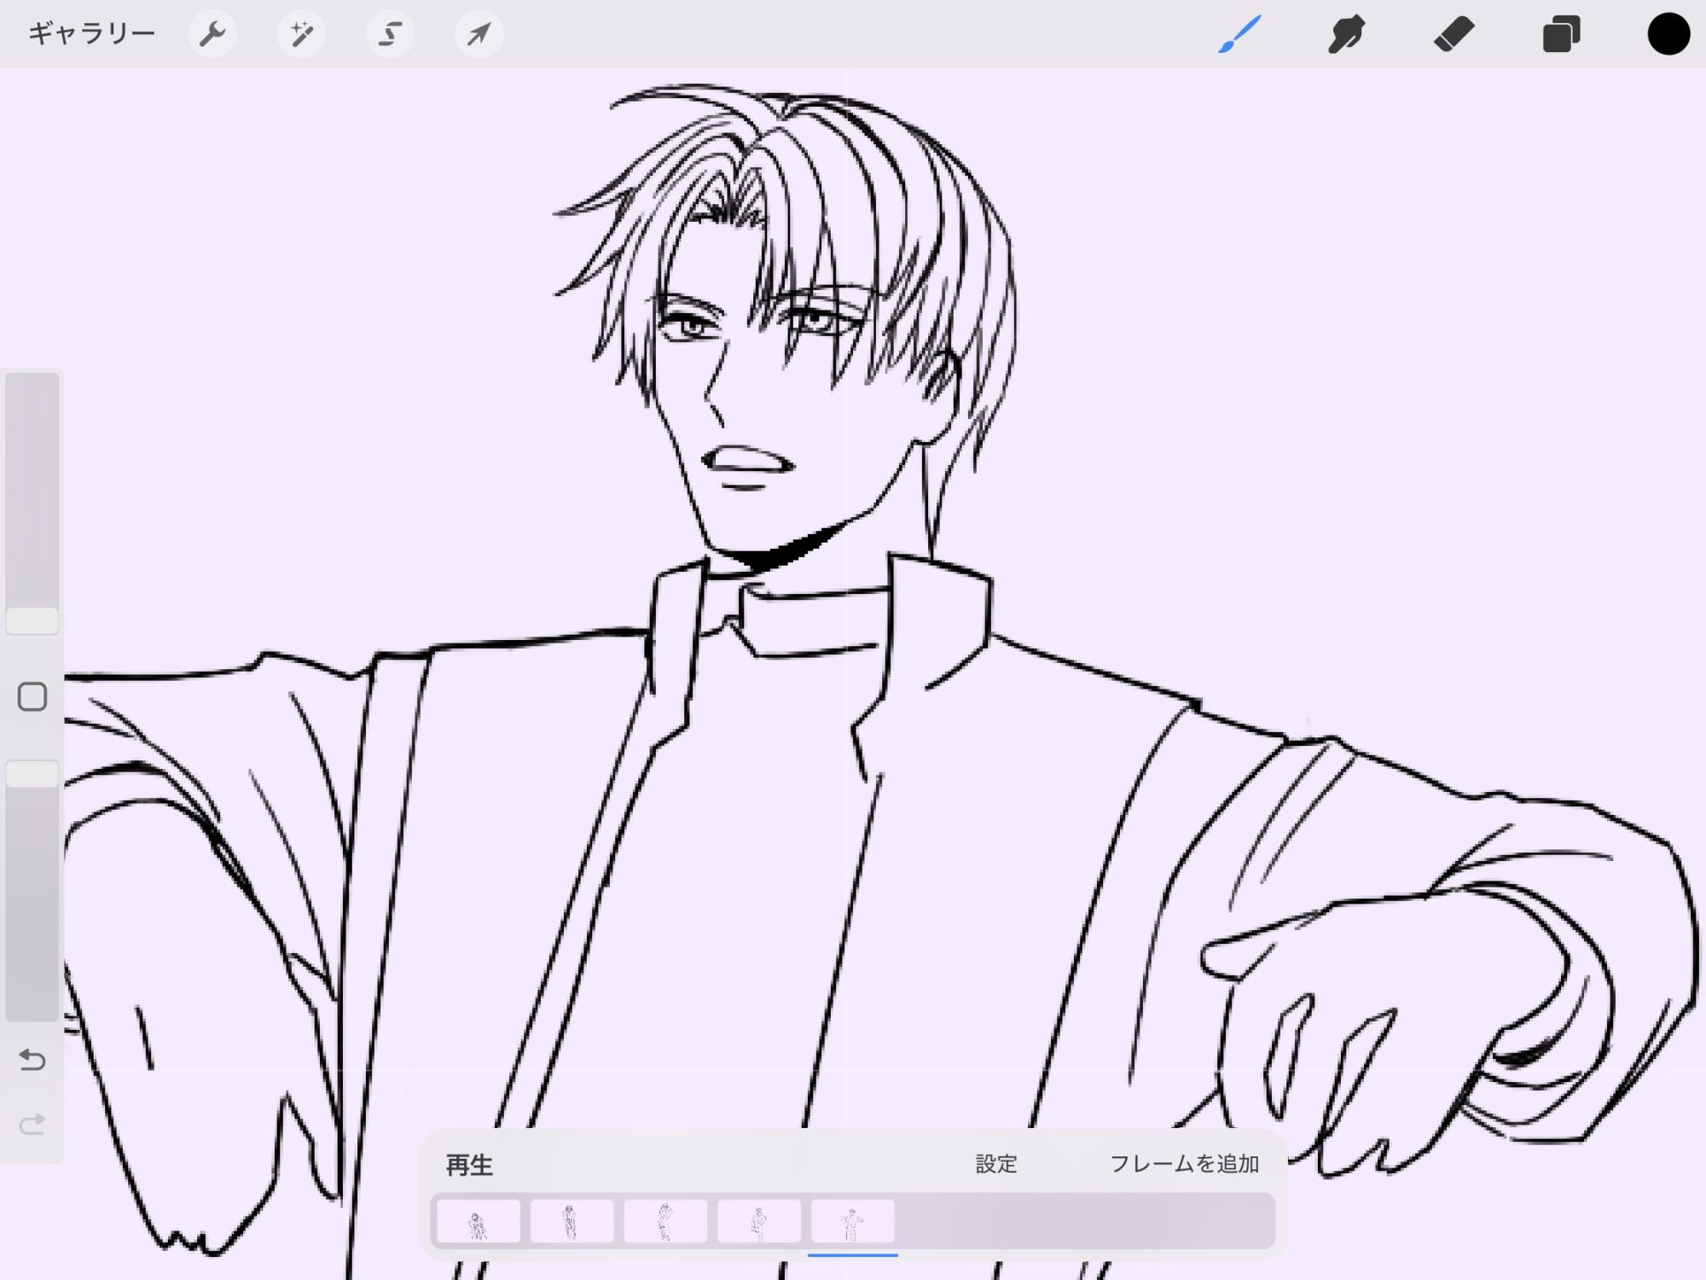The height and width of the screenshot is (1280, 1706).
Task: Select the Eraser tool
Action: click(x=1454, y=34)
